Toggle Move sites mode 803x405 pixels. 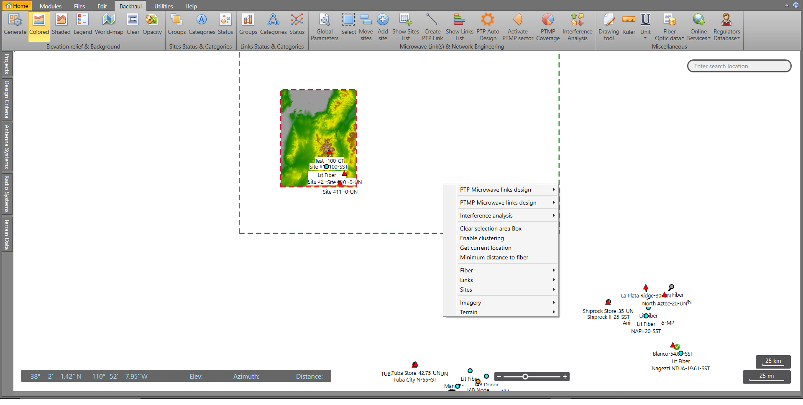click(366, 26)
